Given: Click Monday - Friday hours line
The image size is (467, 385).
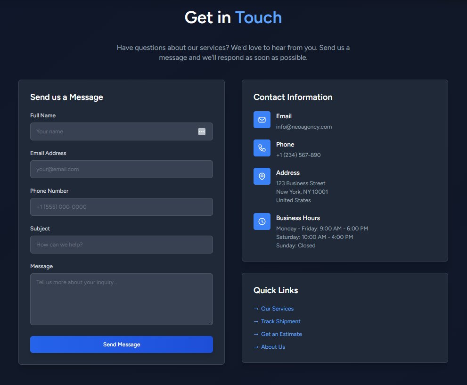Looking at the screenshot, I should pyautogui.click(x=322, y=229).
